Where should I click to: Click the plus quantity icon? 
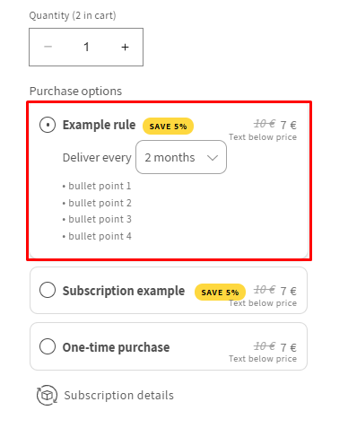(x=125, y=47)
